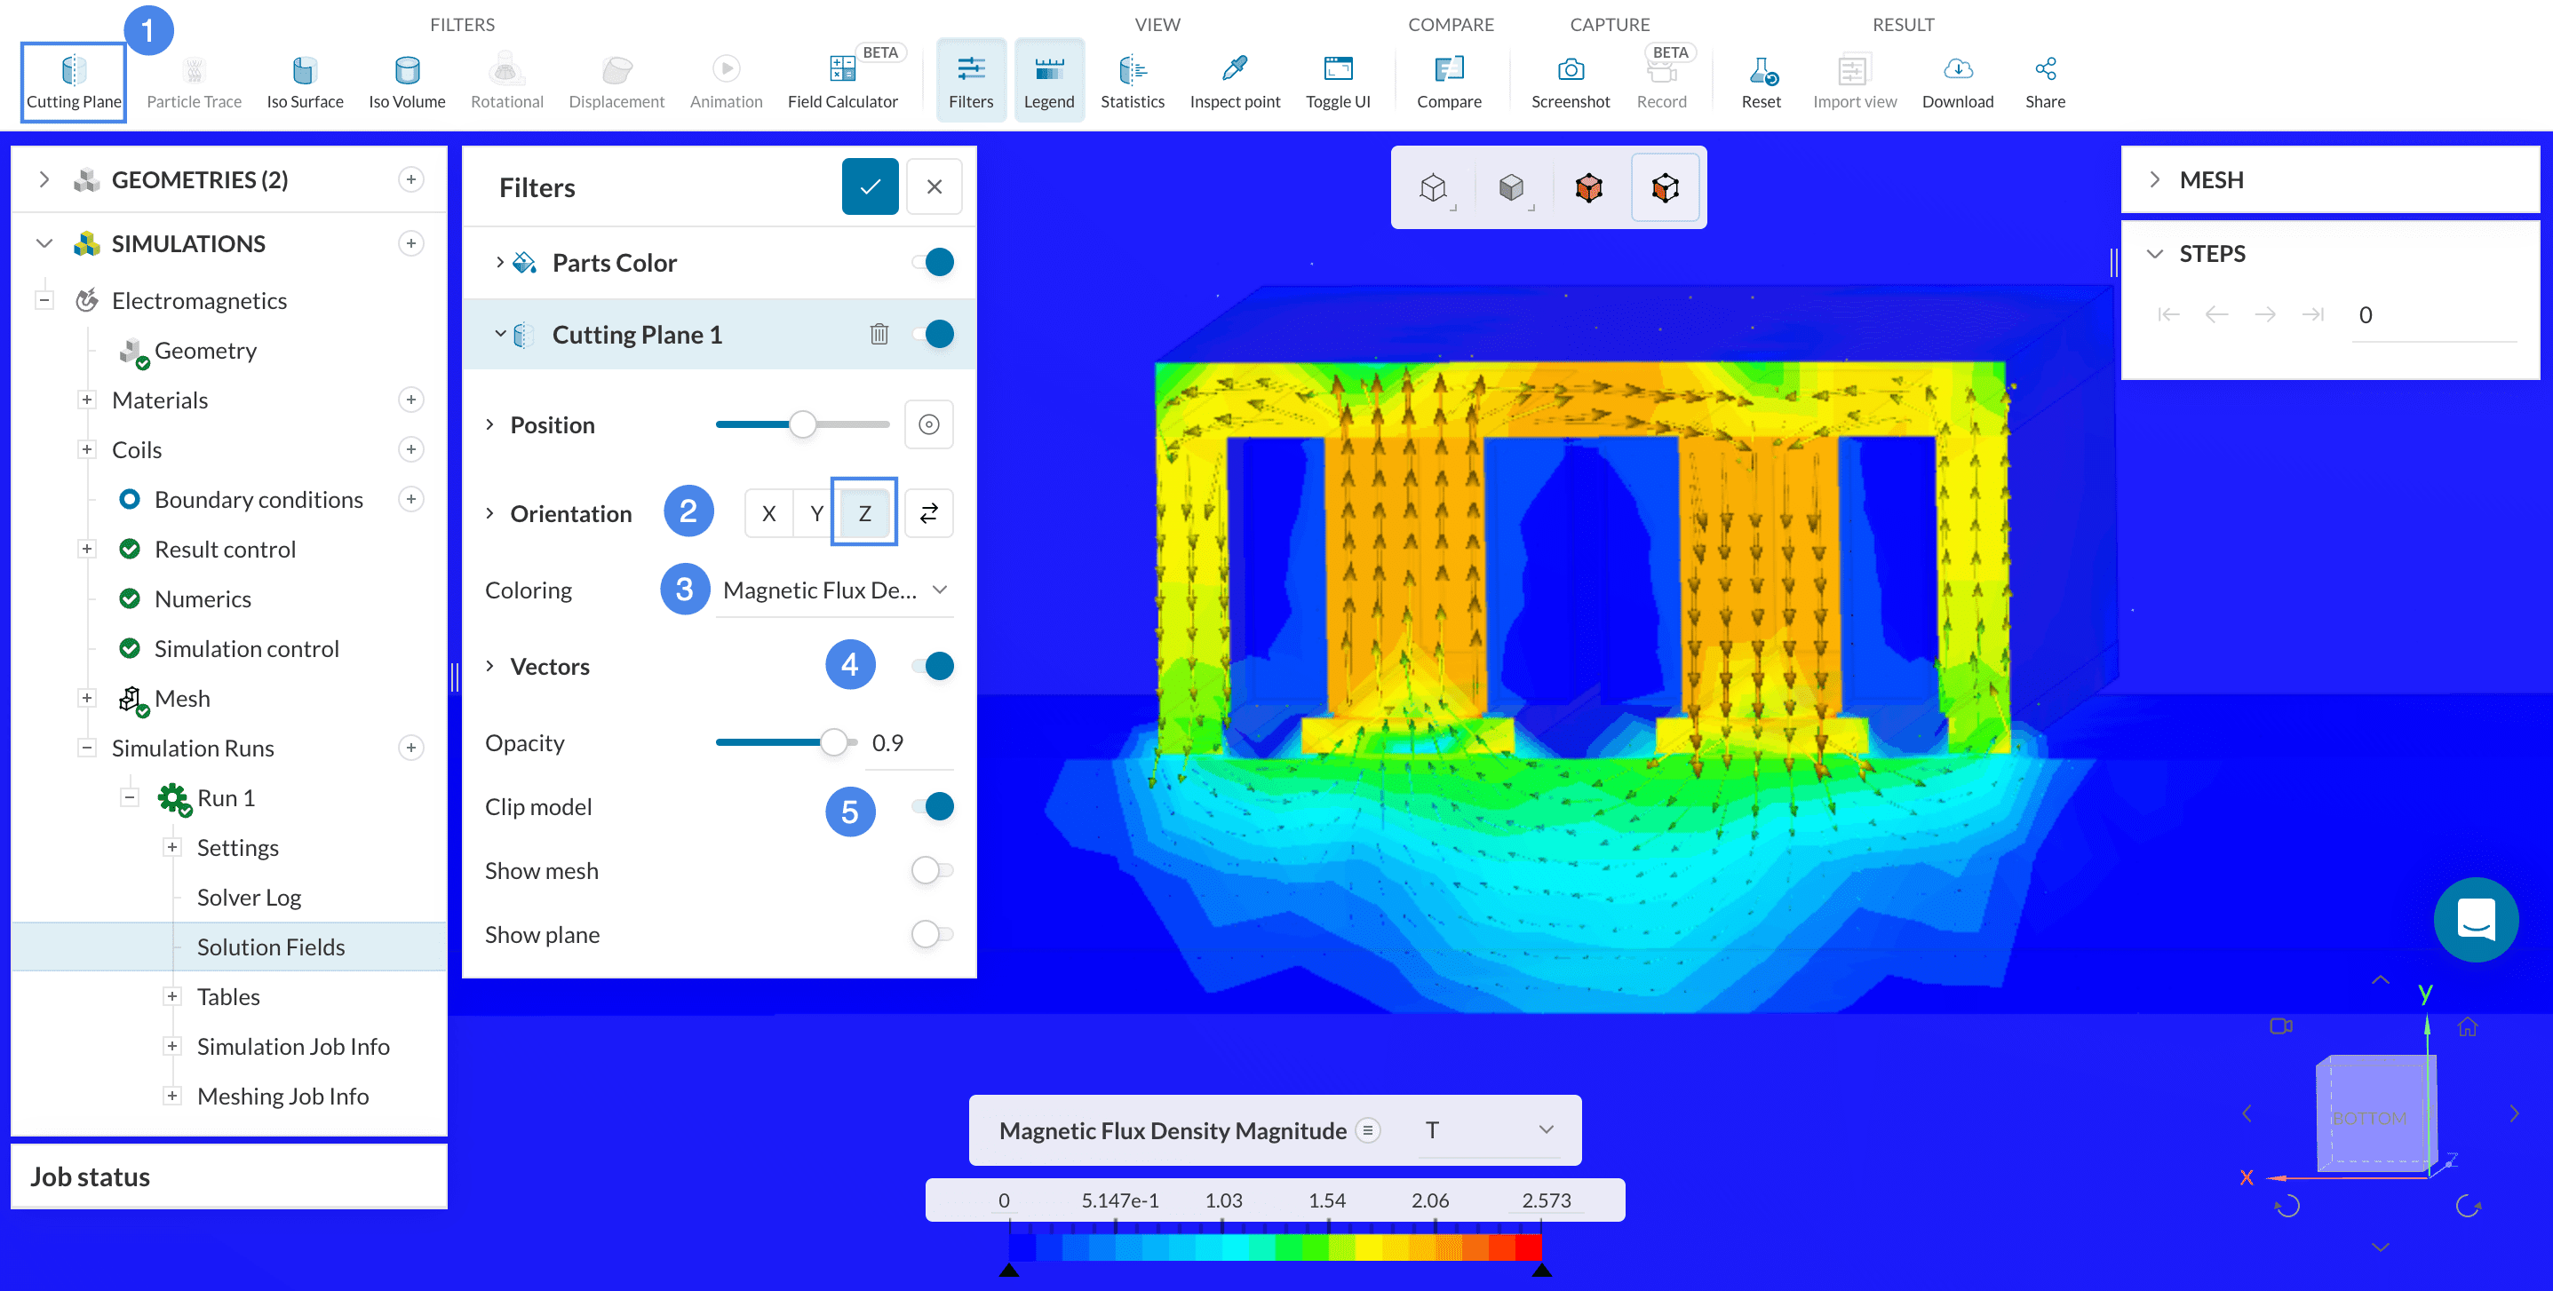
Task: Open the Field Calculator tool
Action: 841,82
